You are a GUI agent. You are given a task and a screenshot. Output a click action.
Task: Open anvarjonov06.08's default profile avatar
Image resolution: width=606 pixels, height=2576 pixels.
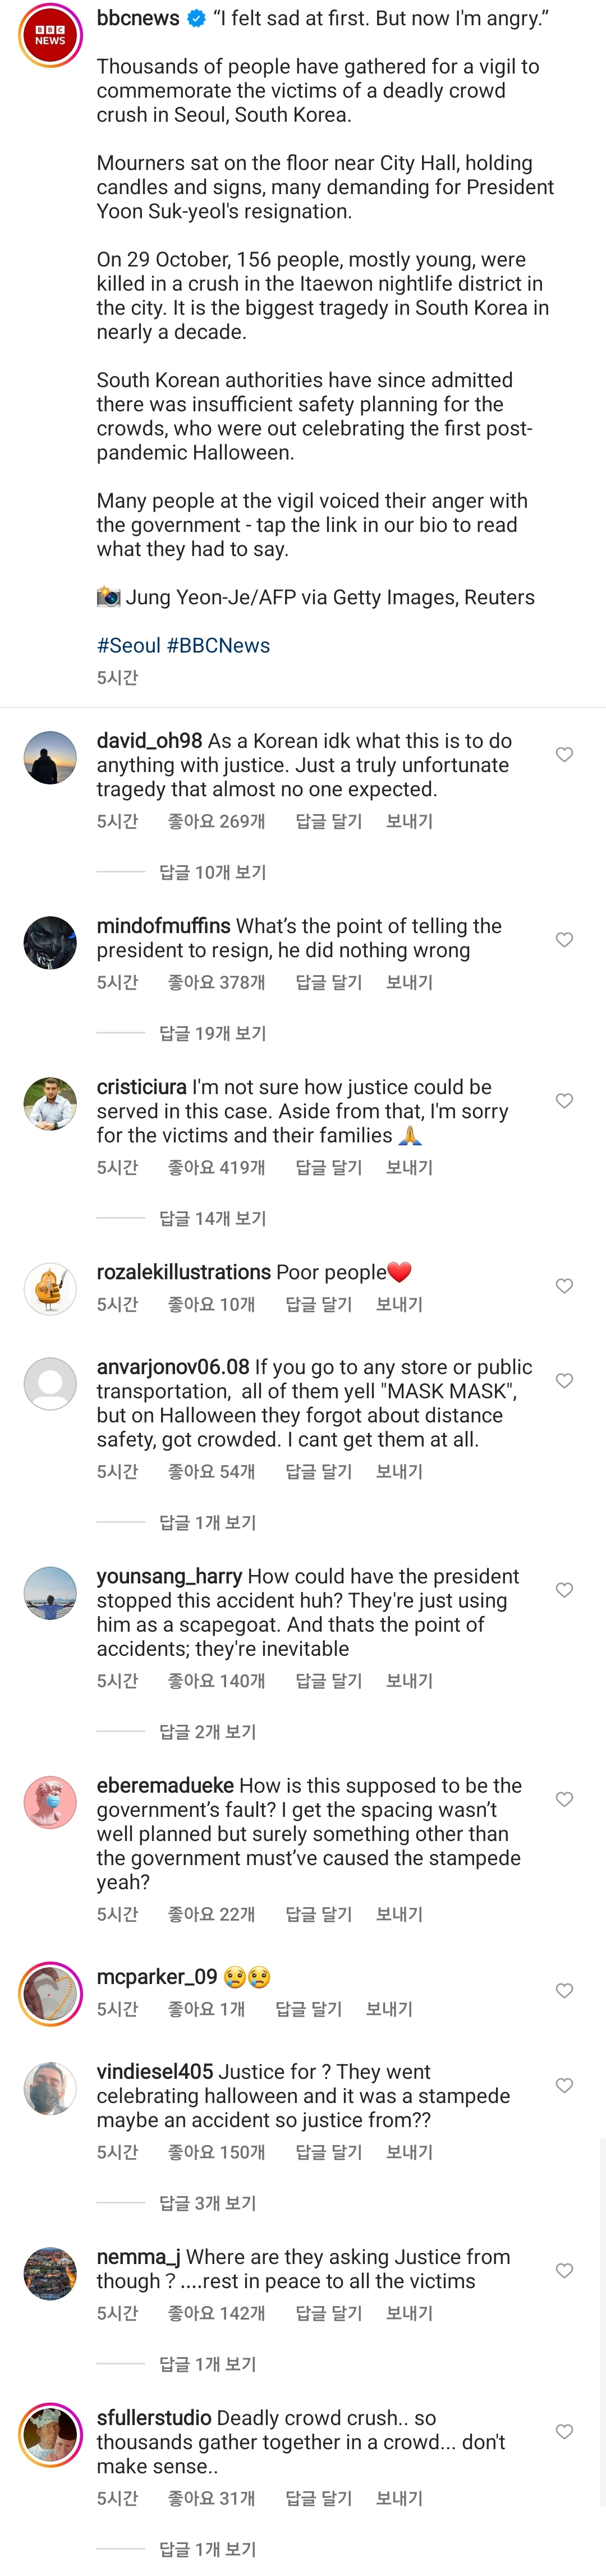50,1384
